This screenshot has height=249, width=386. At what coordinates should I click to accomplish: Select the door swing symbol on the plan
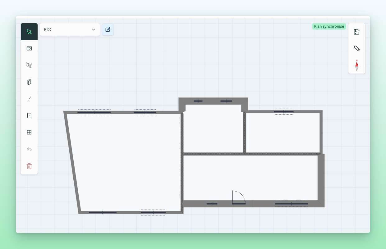(x=239, y=197)
